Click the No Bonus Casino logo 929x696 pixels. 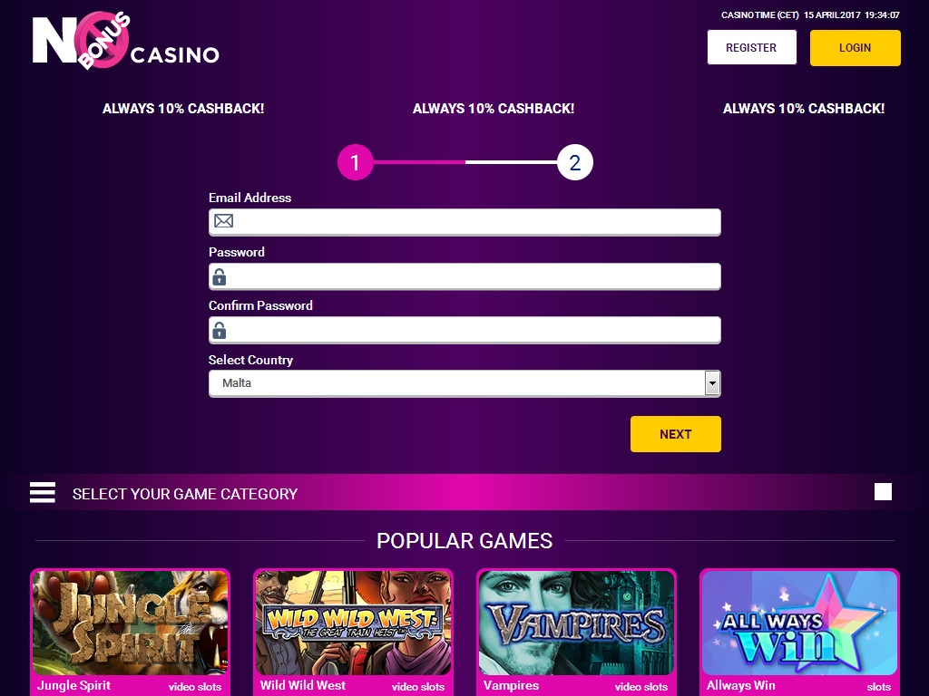click(x=125, y=40)
